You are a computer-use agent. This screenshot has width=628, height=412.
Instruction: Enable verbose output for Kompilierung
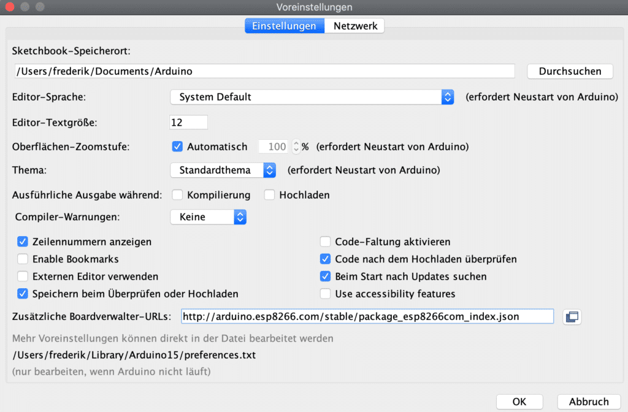(177, 195)
